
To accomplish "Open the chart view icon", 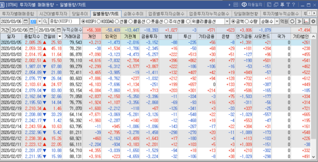I will [306, 21].
